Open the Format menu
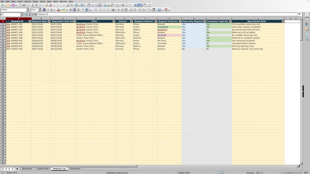Image resolution: width=310 pixels, height=174 pixels. point(28,2)
